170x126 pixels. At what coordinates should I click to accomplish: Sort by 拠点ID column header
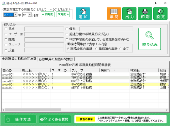pos(11,70)
